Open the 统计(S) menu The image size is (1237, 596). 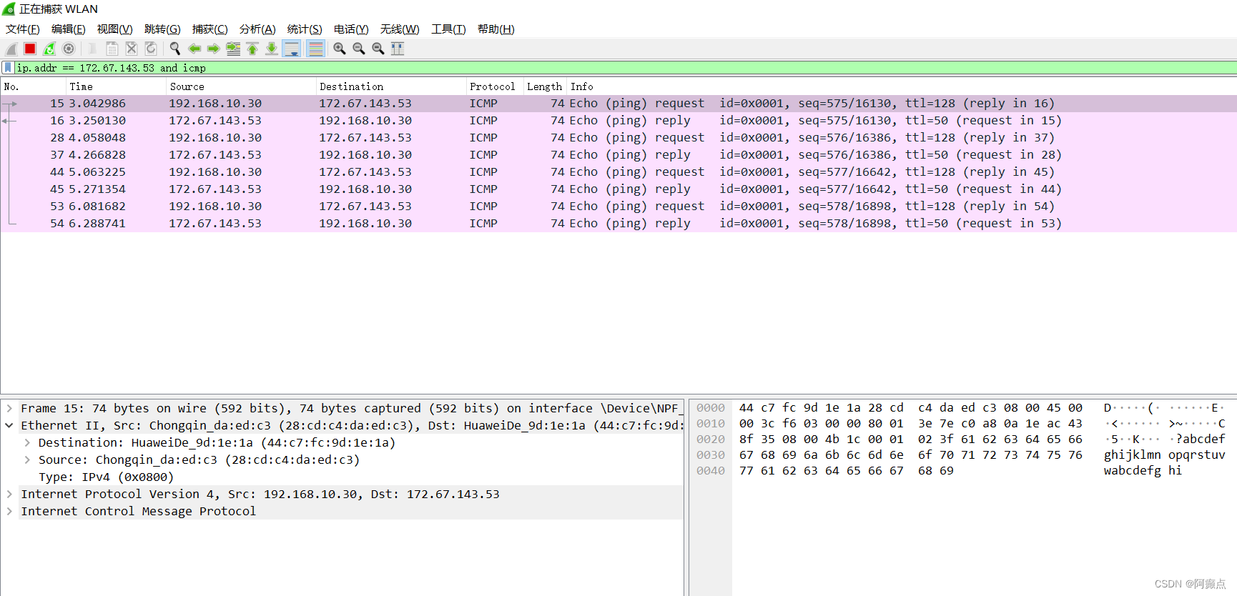(x=305, y=29)
